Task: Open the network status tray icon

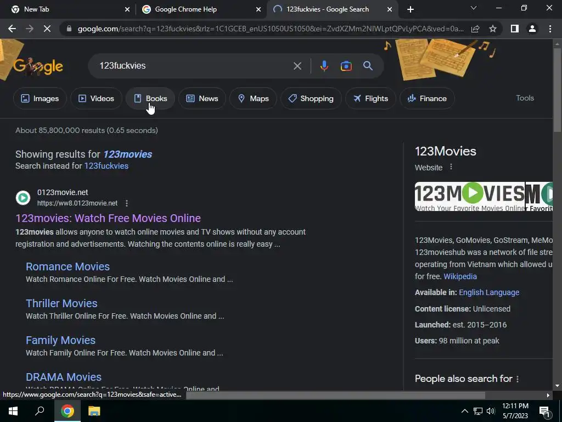Action: point(478,411)
